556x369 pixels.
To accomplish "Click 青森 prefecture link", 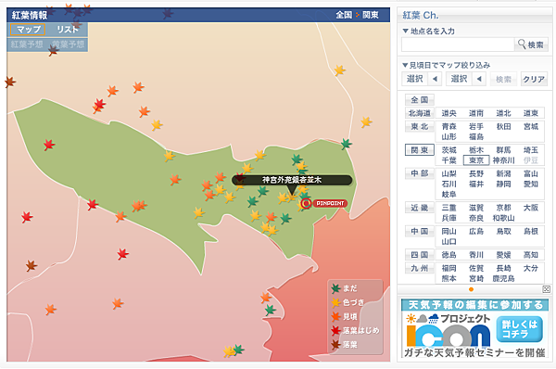I will pyautogui.click(x=449, y=127).
